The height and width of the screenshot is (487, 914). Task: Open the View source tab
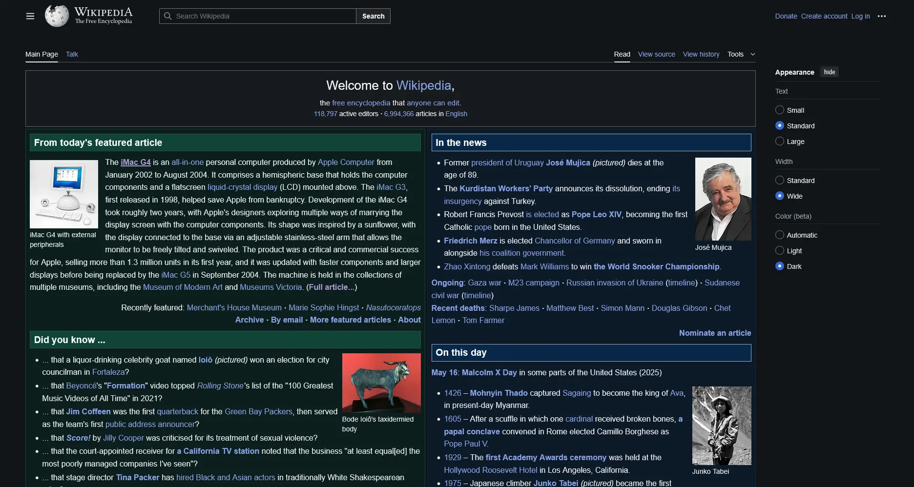[656, 54]
